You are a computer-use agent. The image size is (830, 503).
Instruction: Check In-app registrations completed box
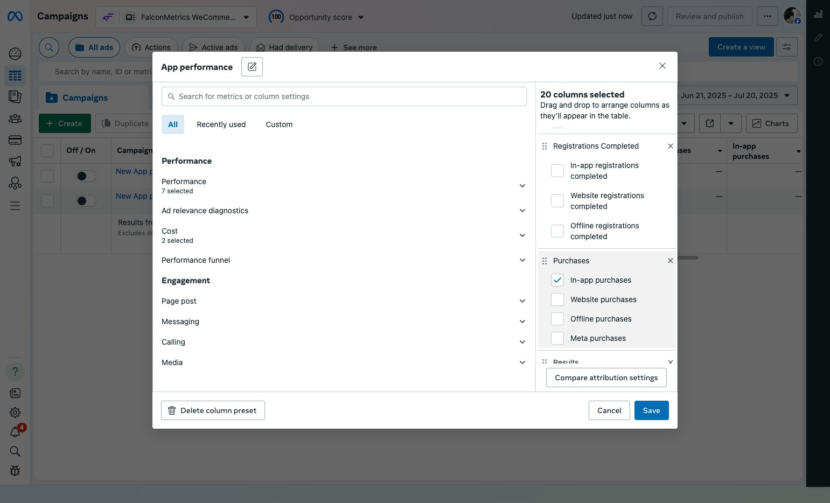point(557,171)
